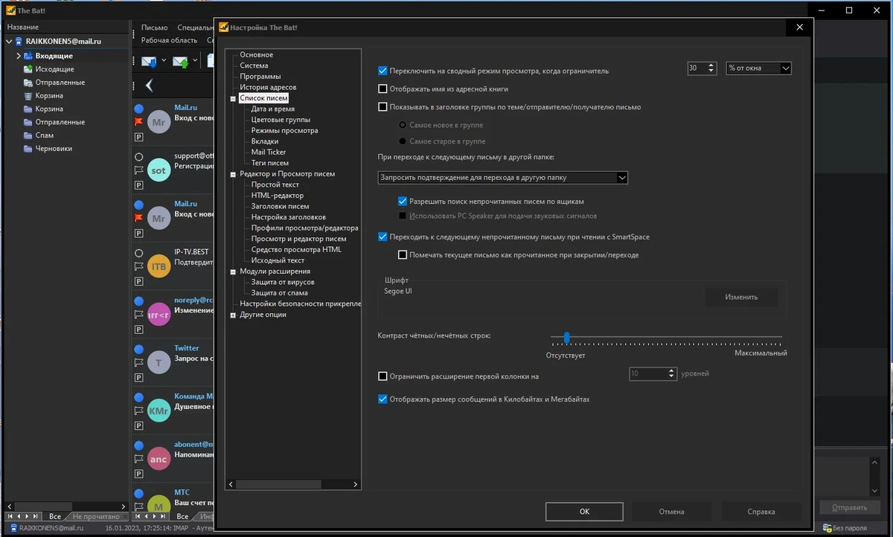Uncheck Переключить на сводный режим просмотра
Viewport: 893px width, 537px height.
pos(383,71)
